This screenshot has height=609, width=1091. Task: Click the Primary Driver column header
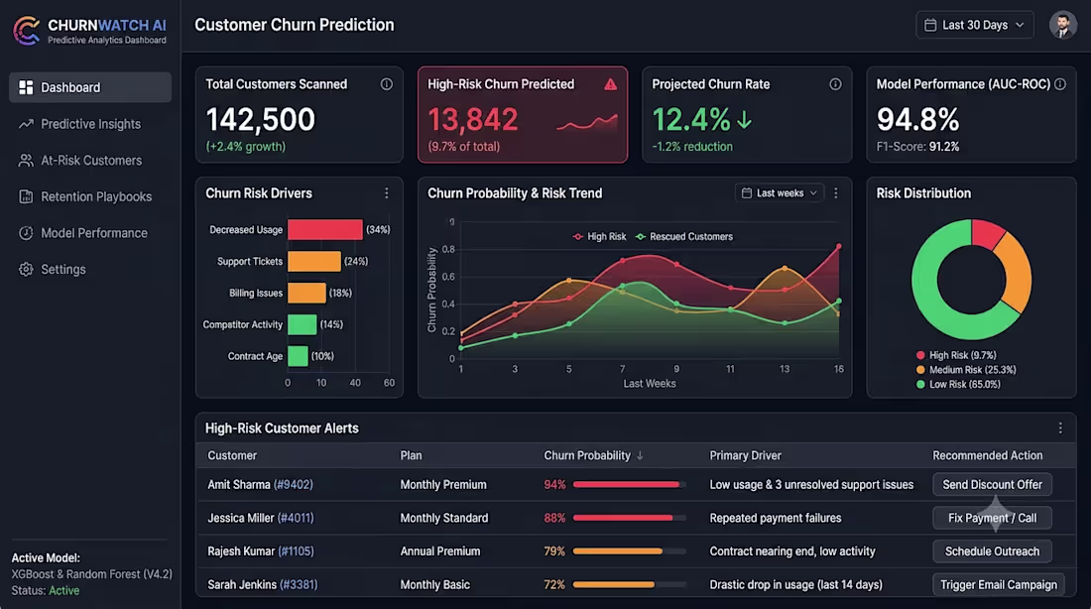(x=745, y=455)
